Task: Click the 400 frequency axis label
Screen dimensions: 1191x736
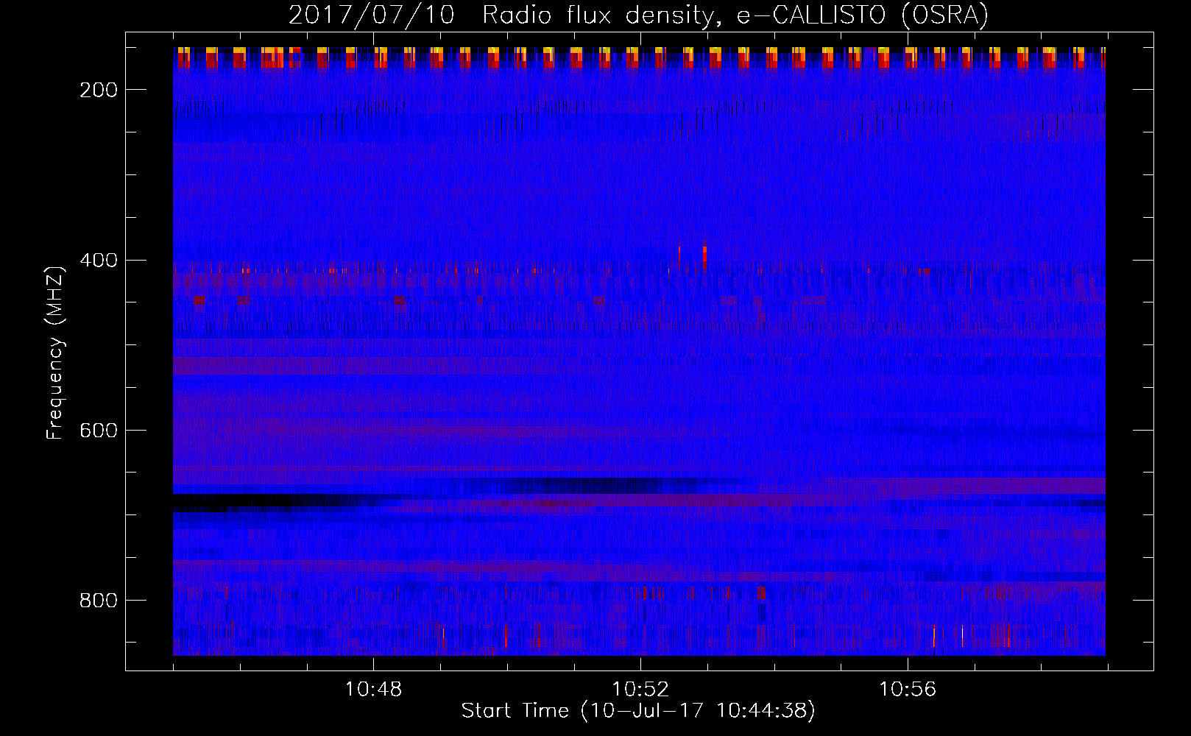Action: coord(98,261)
